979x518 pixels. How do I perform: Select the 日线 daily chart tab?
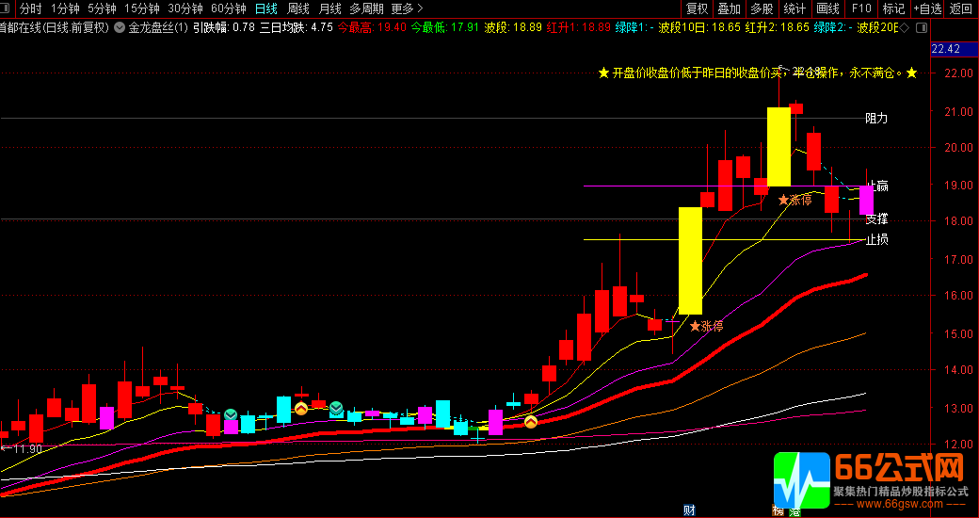click(x=266, y=8)
